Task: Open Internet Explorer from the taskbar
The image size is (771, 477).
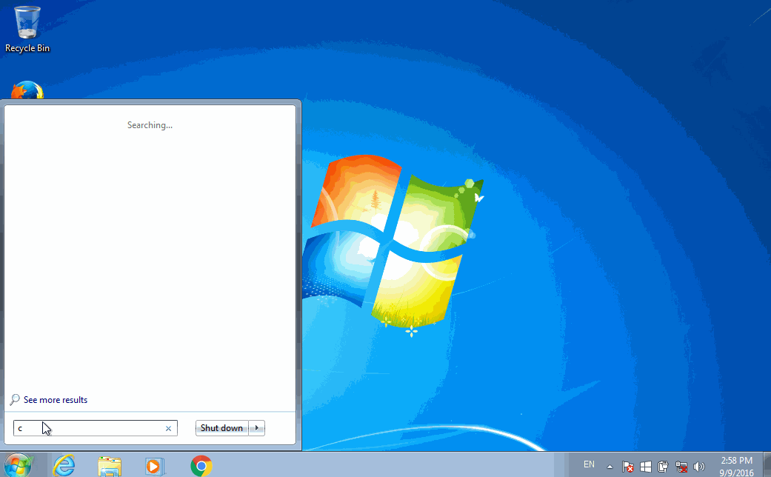Action: (x=64, y=466)
